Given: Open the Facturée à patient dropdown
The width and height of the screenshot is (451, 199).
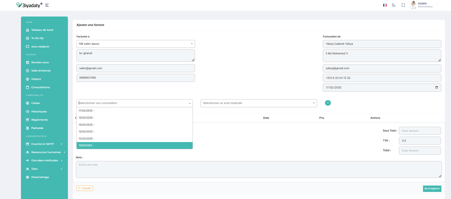Looking at the screenshot, I should [135, 44].
